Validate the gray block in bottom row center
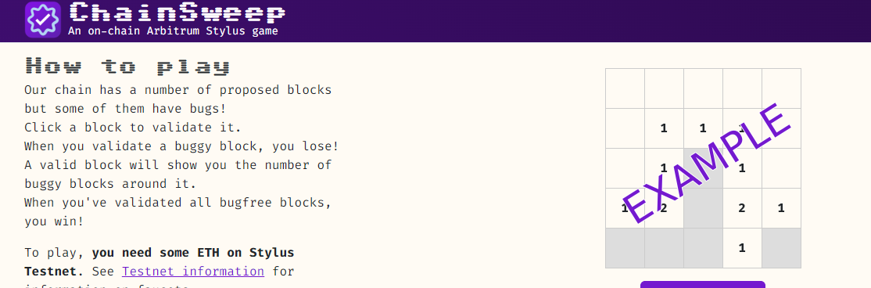 pos(703,248)
